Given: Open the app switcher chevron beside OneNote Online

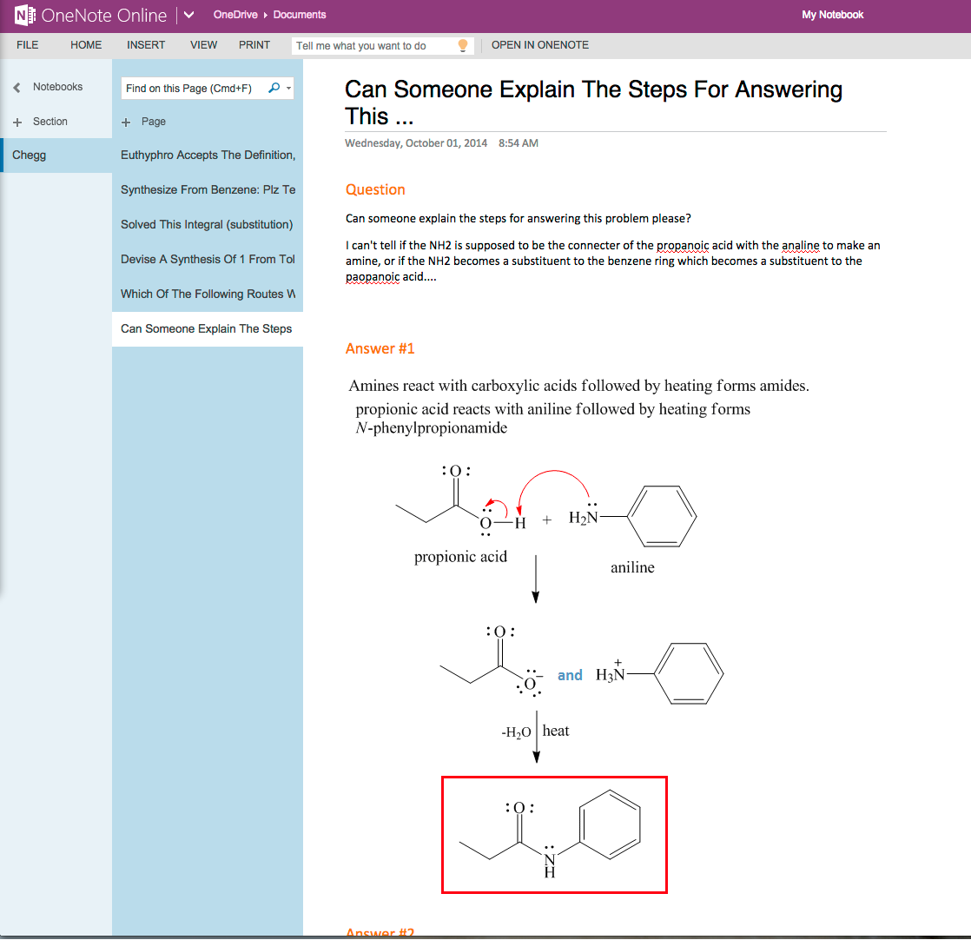Looking at the screenshot, I should pyautogui.click(x=189, y=15).
